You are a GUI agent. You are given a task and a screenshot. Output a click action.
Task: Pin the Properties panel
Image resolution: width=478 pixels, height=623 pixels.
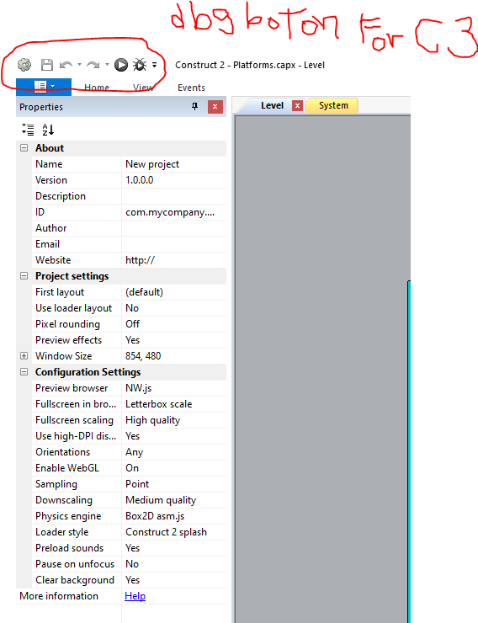[x=195, y=106]
